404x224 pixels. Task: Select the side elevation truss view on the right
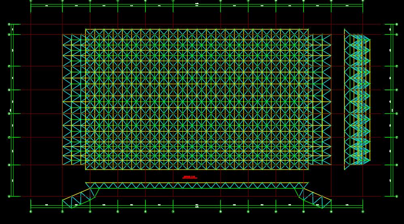click(357, 99)
